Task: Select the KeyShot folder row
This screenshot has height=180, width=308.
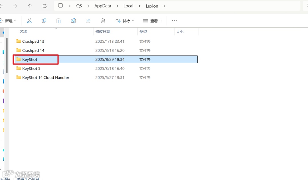Action: [x=106, y=59]
